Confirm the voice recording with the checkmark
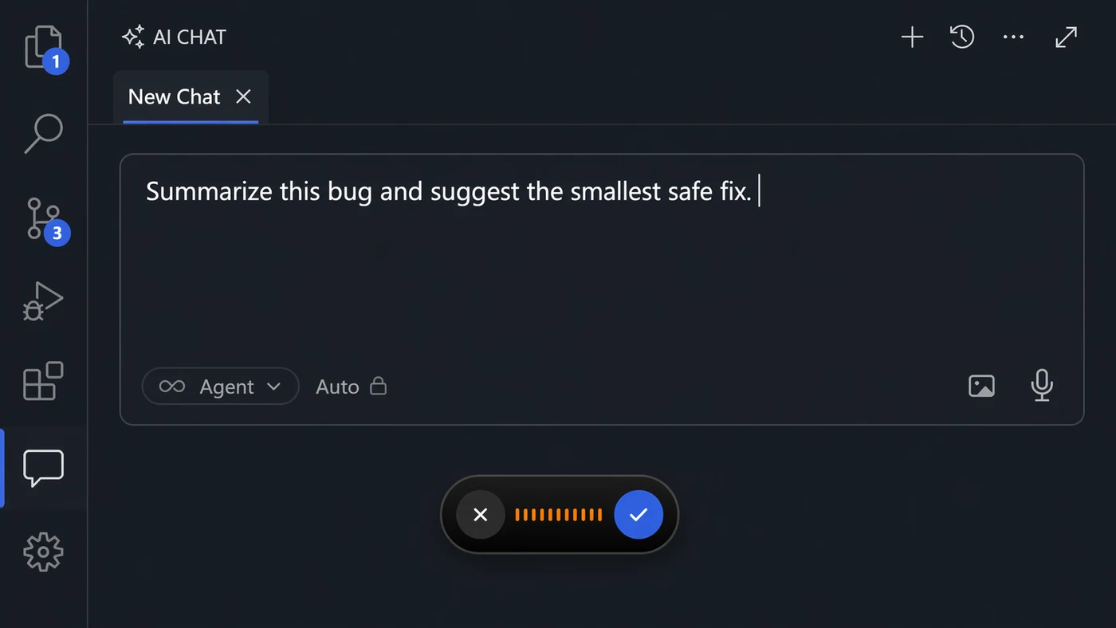Viewport: 1116px width, 628px height. (x=639, y=515)
